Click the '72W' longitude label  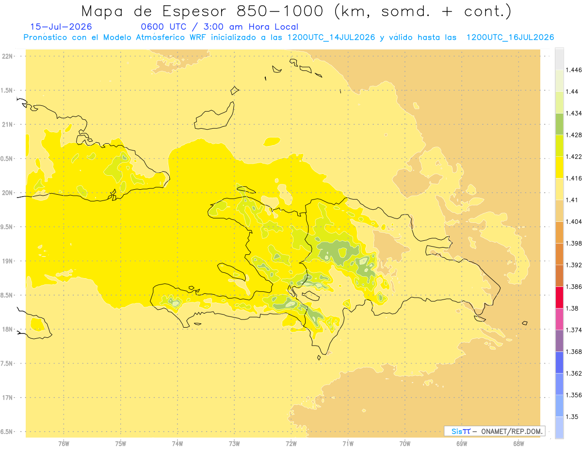291,443
